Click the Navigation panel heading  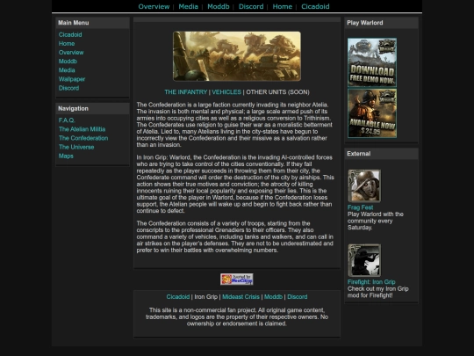coord(73,108)
